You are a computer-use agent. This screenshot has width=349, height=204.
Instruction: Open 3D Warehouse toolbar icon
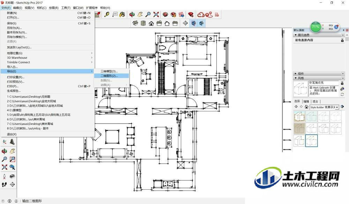165,15
